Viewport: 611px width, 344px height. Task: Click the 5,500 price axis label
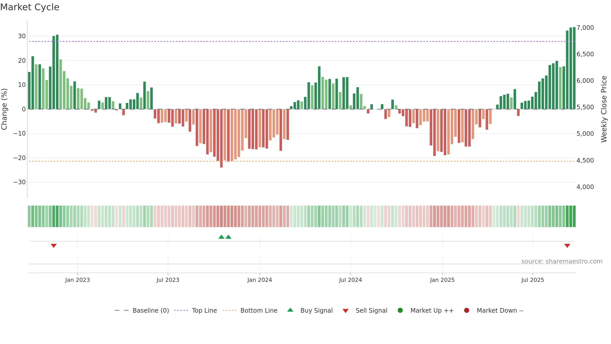(585, 107)
